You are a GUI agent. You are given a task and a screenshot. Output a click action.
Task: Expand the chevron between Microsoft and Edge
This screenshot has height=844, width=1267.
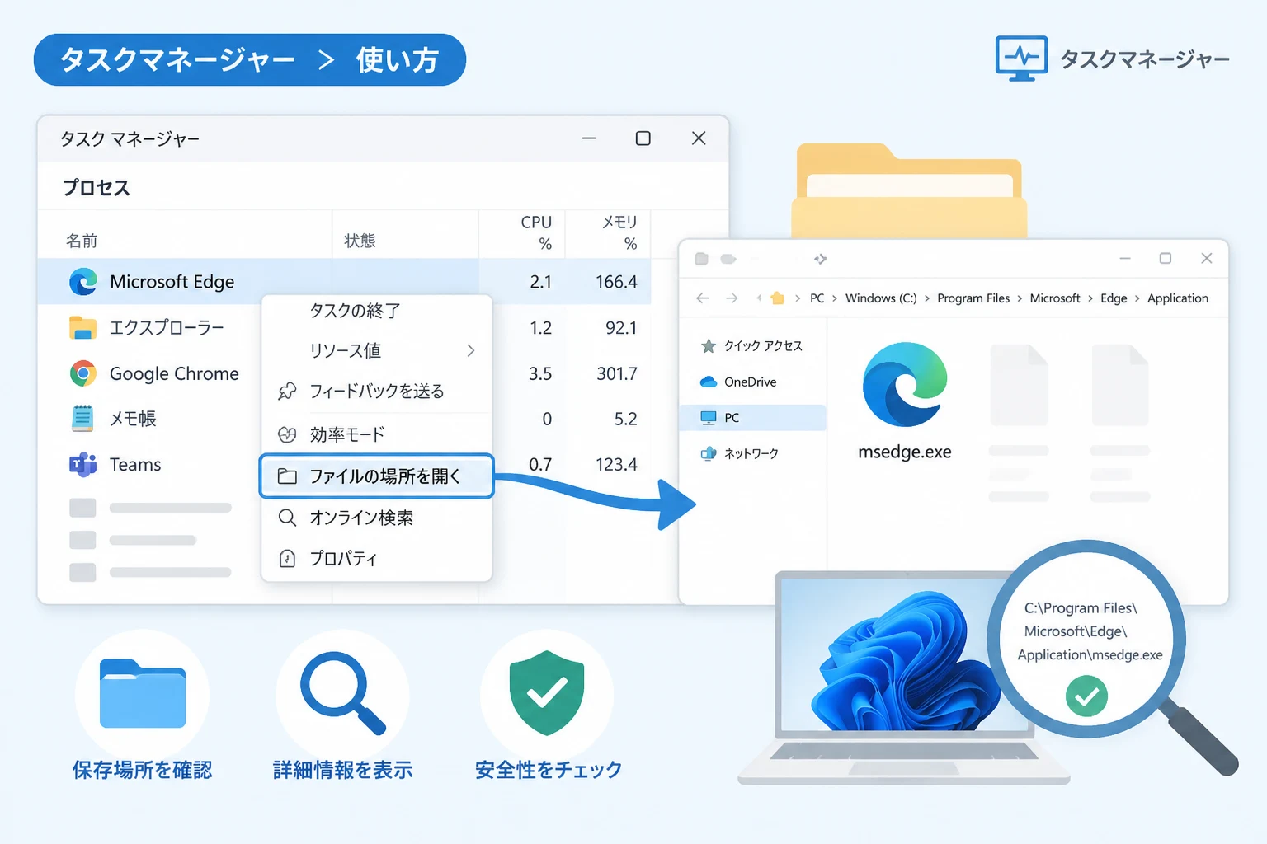coord(1090,298)
